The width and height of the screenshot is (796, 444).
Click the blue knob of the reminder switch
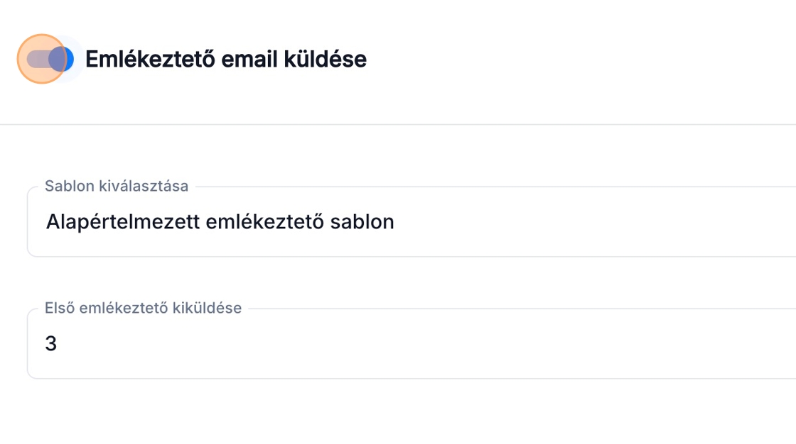click(x=62, y=59)
